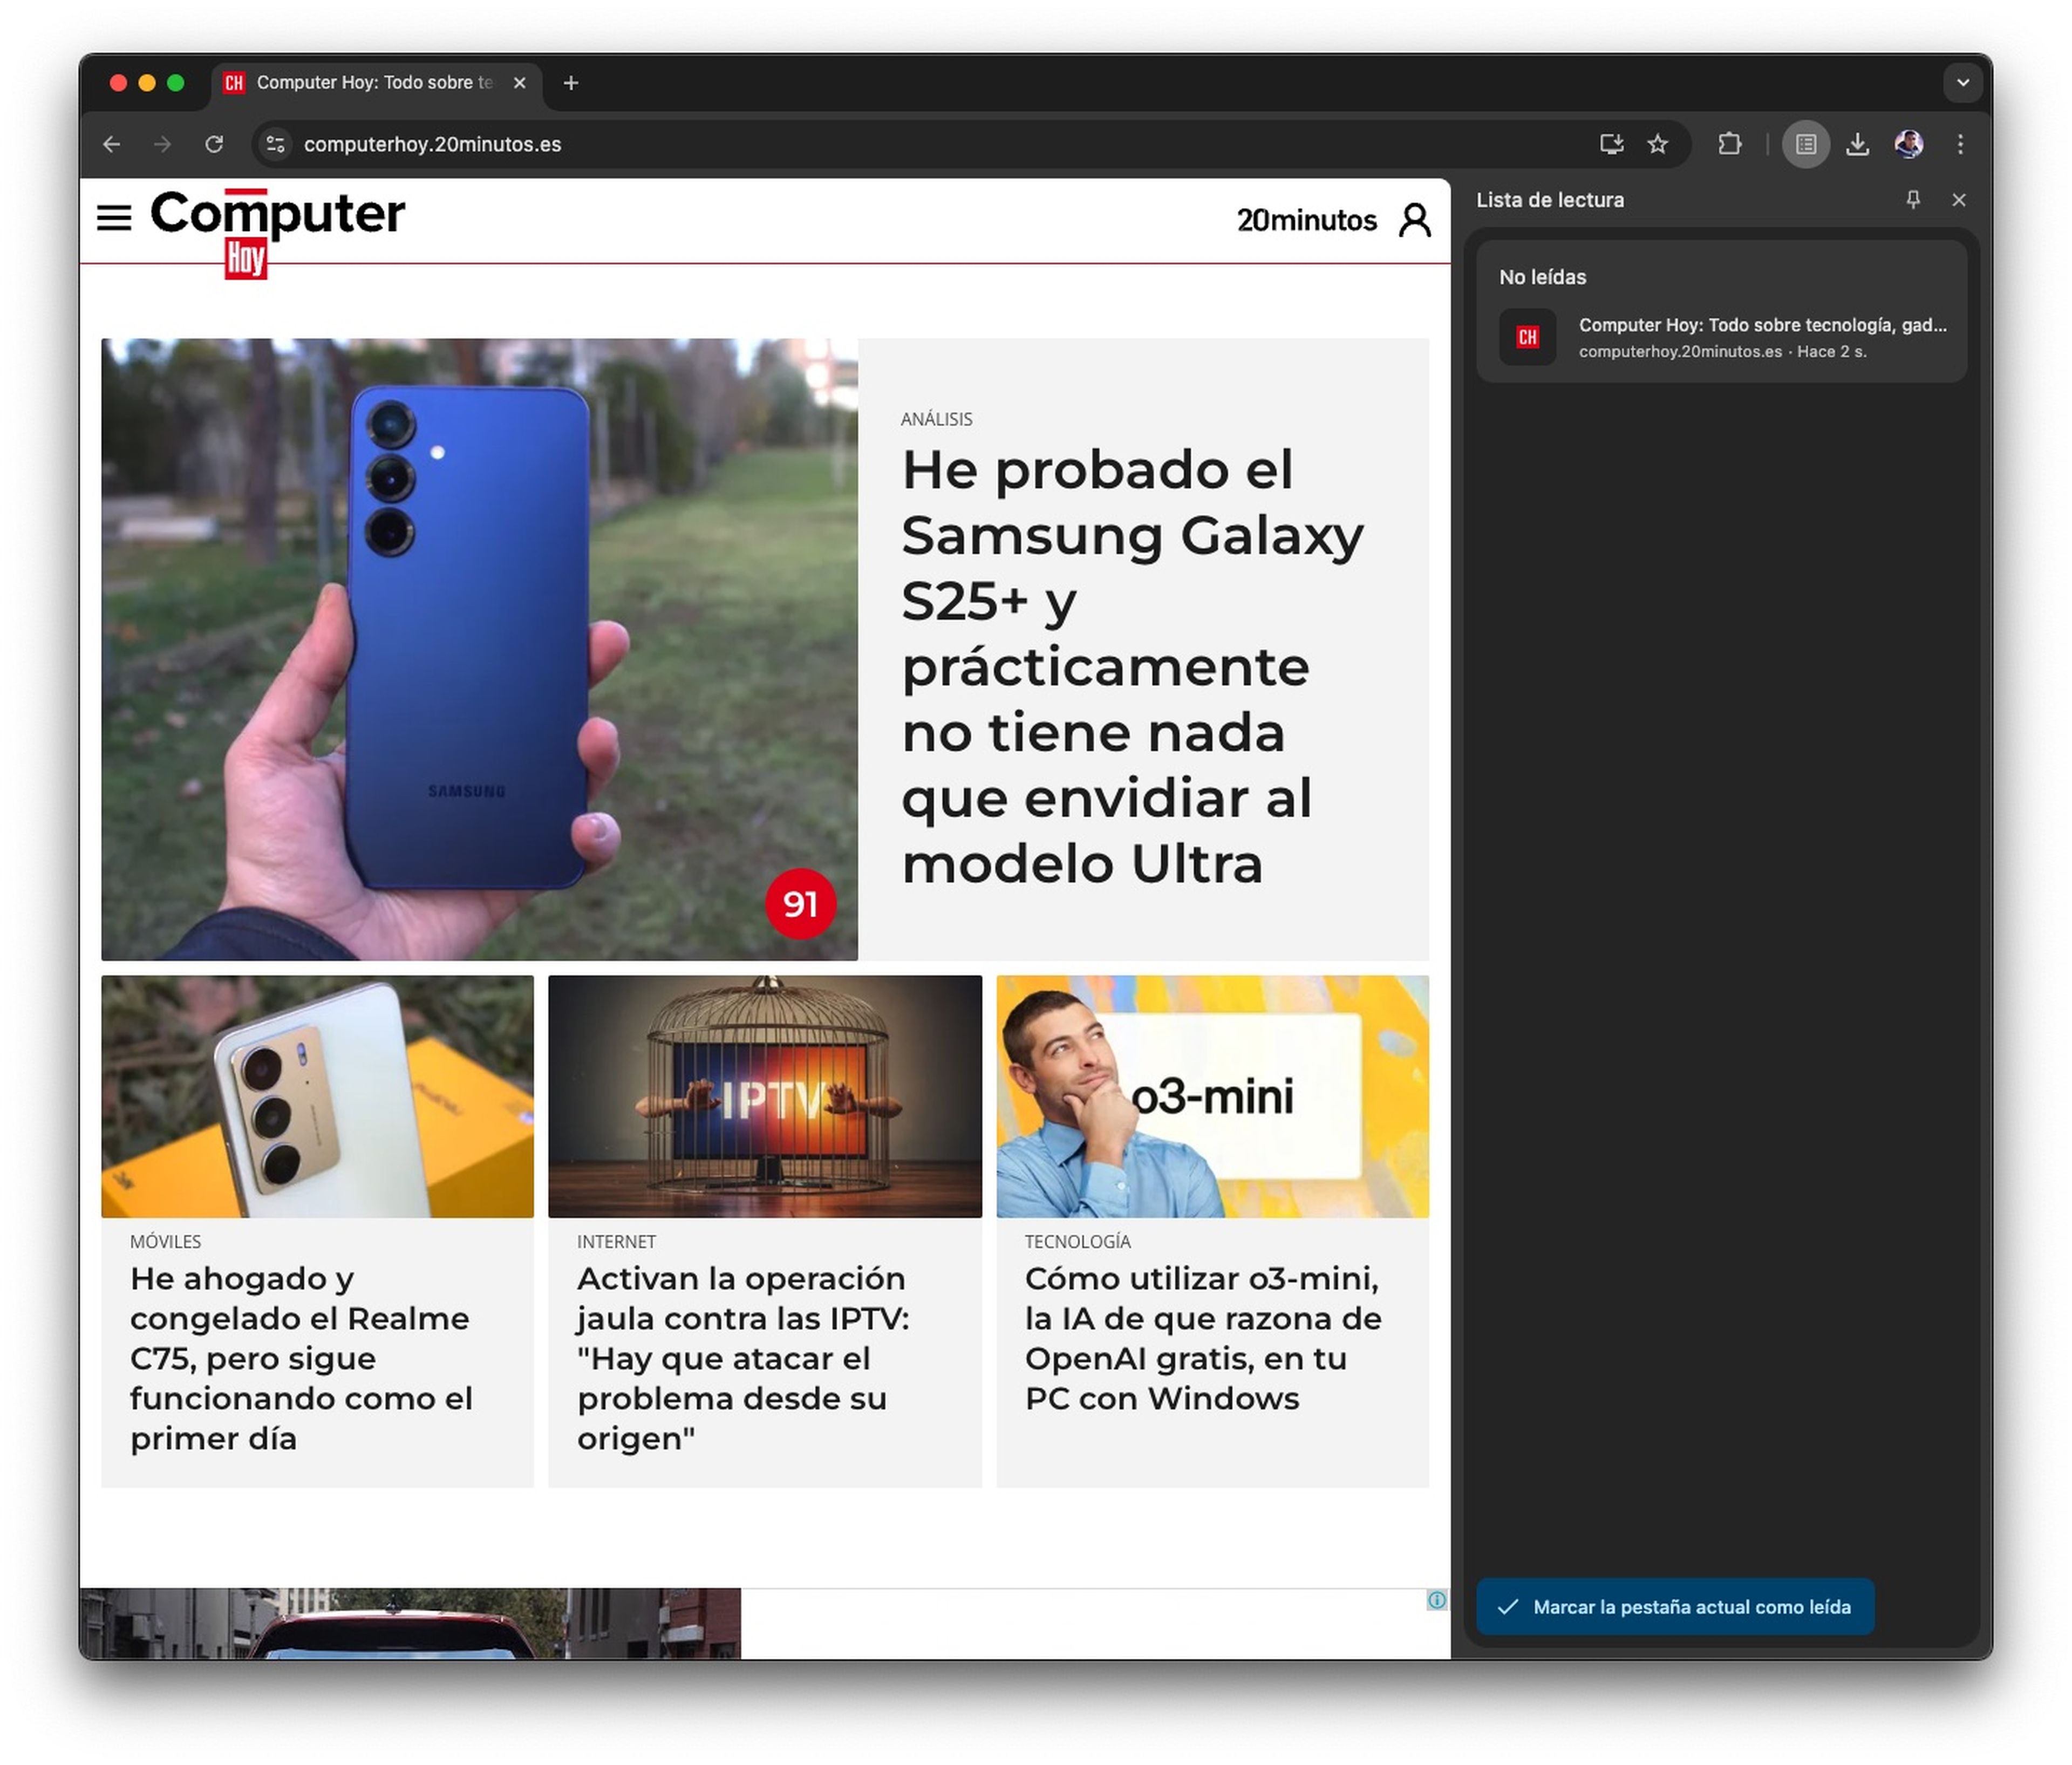Click the macOS green fullscreen button
The height and width of the screenshot is (1765, 2072).
(176, 83)
